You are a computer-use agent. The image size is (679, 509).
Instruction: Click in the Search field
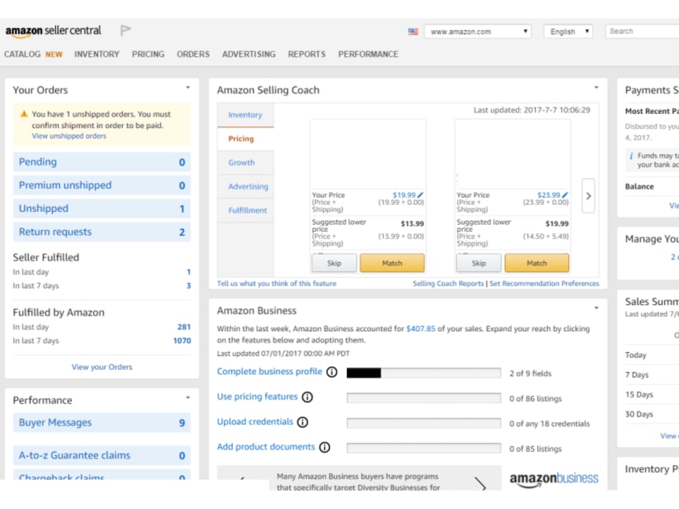click(x=642, y=31)
